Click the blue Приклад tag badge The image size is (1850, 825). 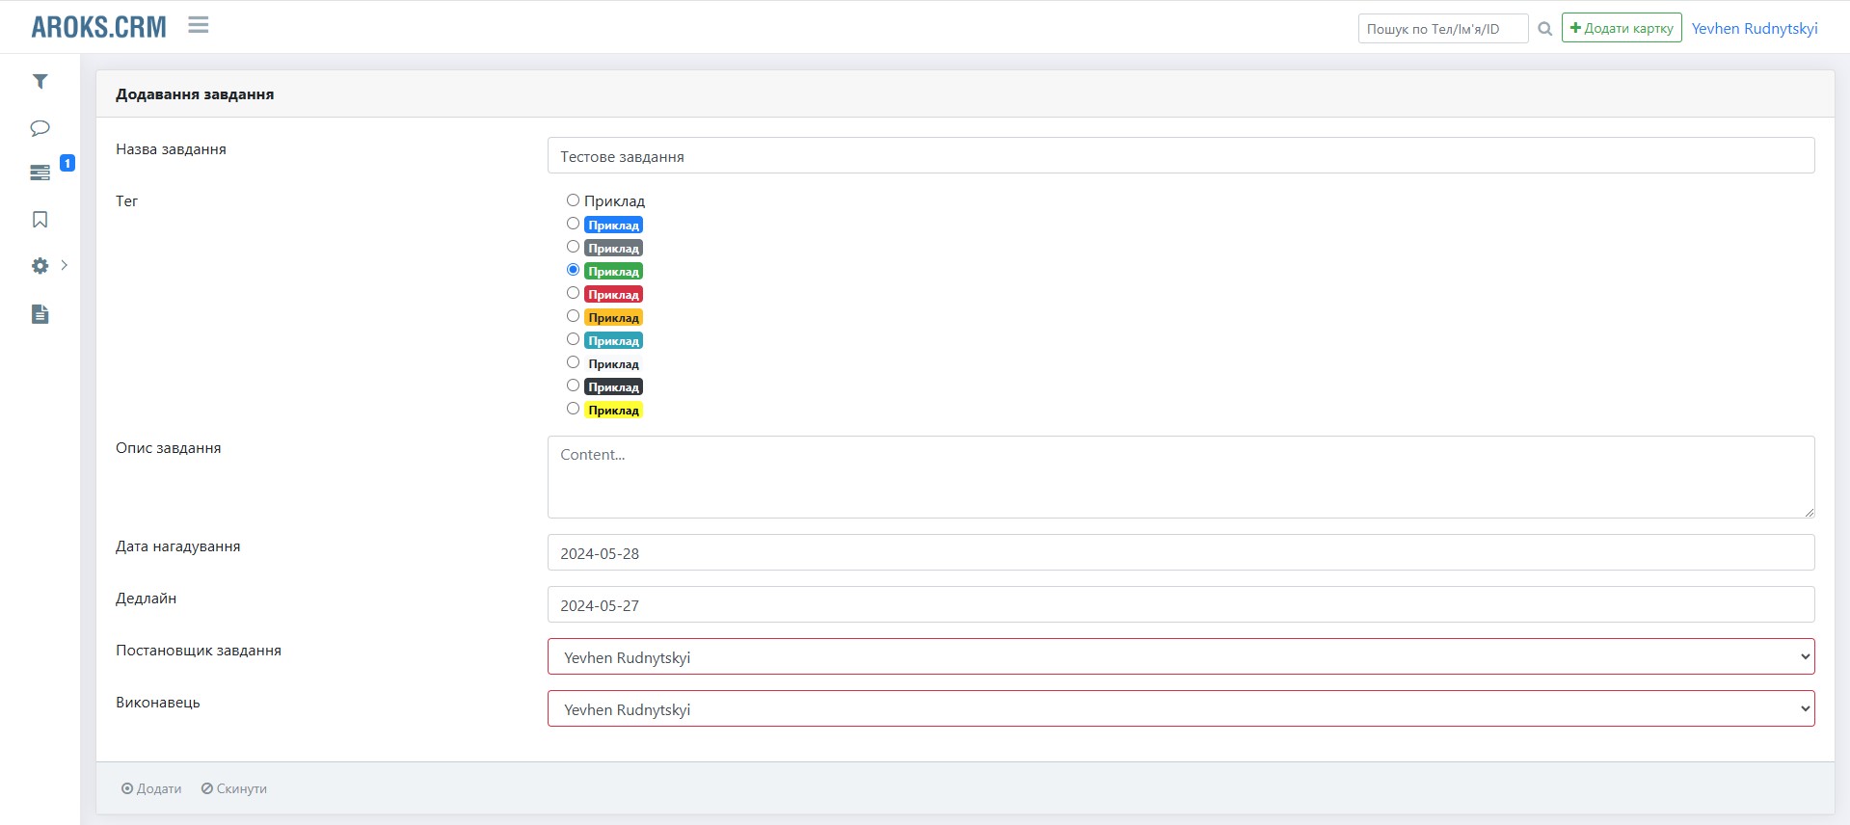coord(613,225)
